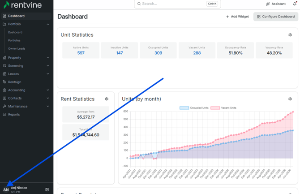This screenshot has height=194, width=300.
Task: Click the Rentsign pen icon
Action: click(4, 82)
